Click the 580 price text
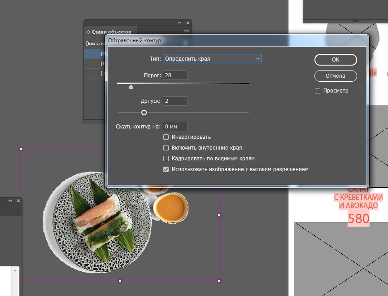The width and height of the screenshot is (388, 296). 358,219
